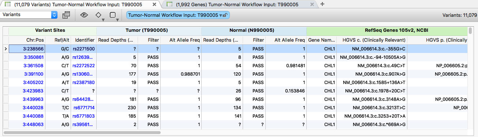Close the (11,079 Variants) tab
Viewport: 478px width, 137px height.
[154, 5]
